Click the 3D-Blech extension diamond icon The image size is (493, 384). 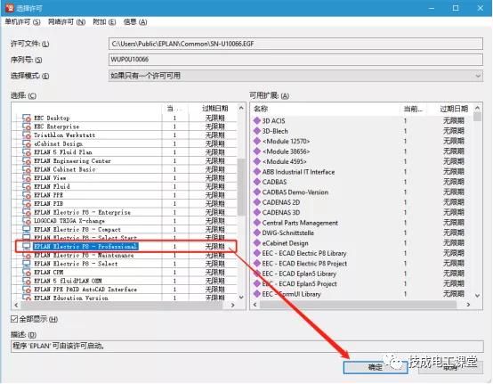click(257, 131)
